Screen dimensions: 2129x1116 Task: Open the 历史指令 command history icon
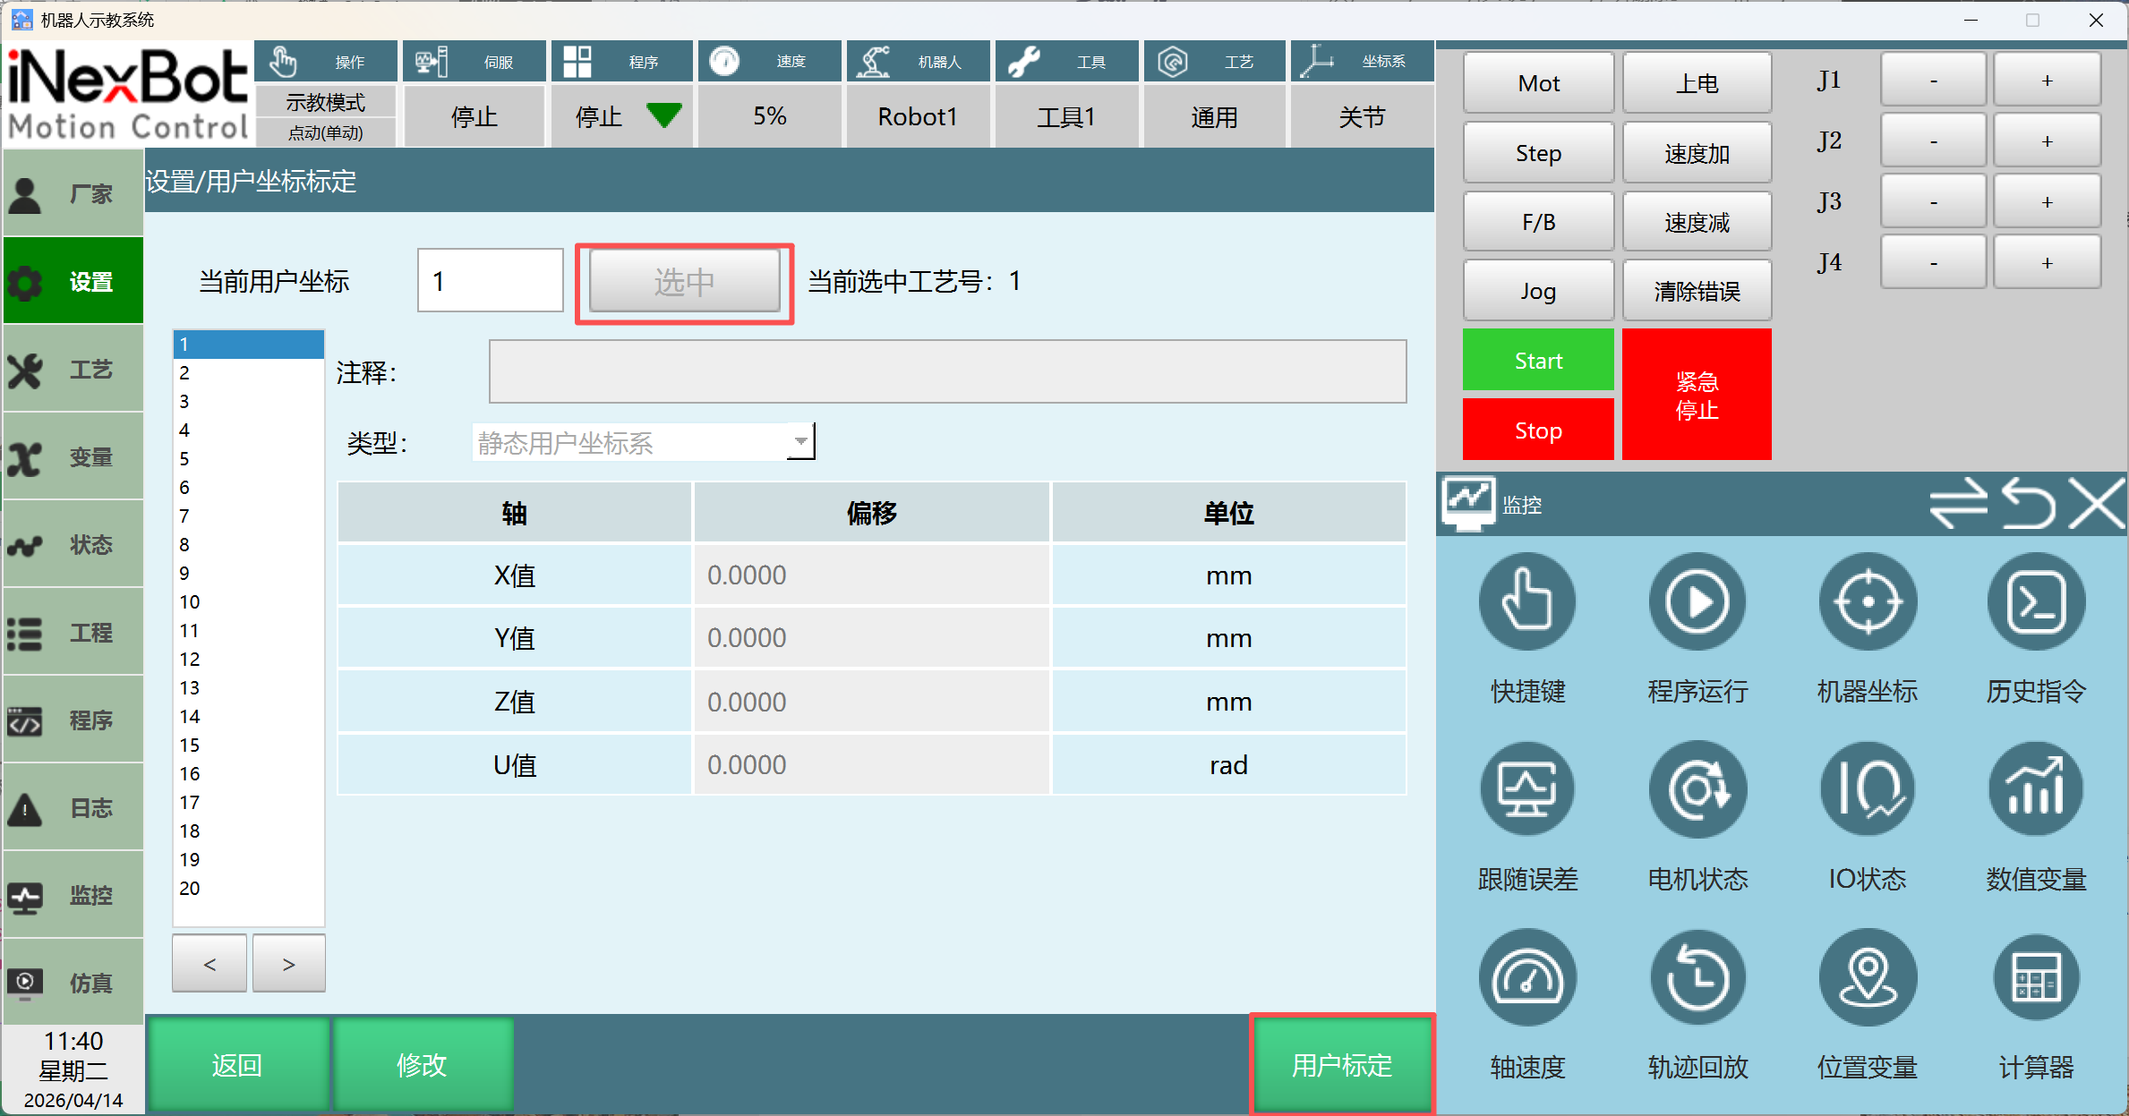(2036, 602)
